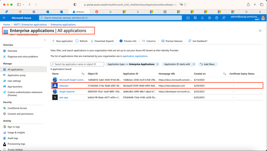
Task: Open Sign-in logs in sidebar
Action: pyautogui.click(x=14, y=127)
